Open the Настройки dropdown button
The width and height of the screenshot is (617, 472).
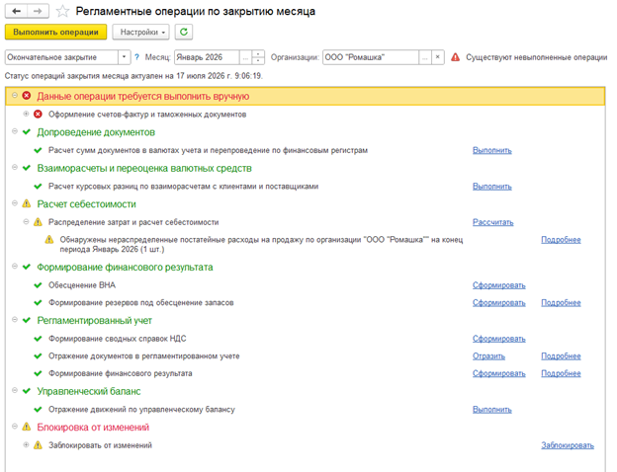point(140,32)
